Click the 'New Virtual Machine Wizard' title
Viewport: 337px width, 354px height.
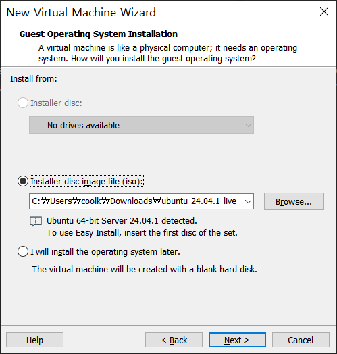[x=81, y=12]
